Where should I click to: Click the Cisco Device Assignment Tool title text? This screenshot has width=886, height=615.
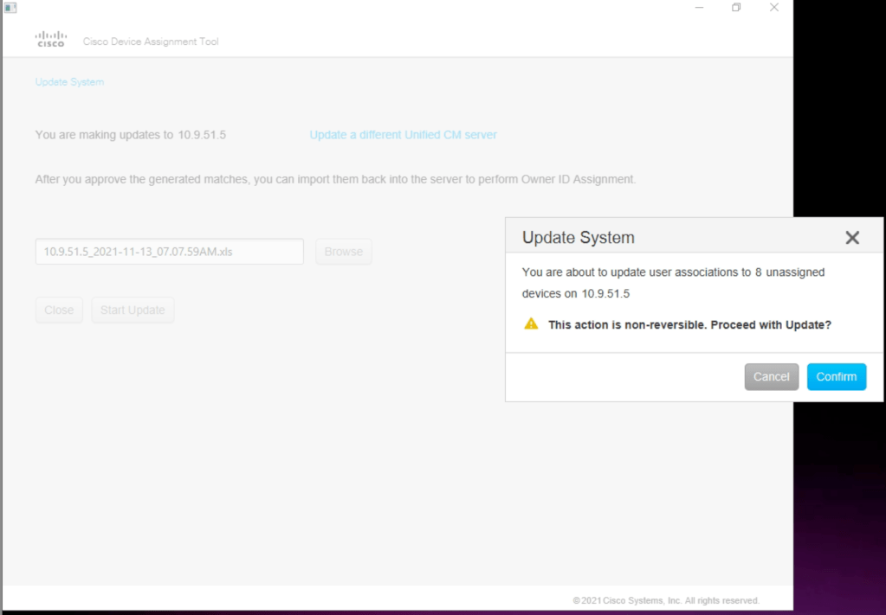point(151,42)
